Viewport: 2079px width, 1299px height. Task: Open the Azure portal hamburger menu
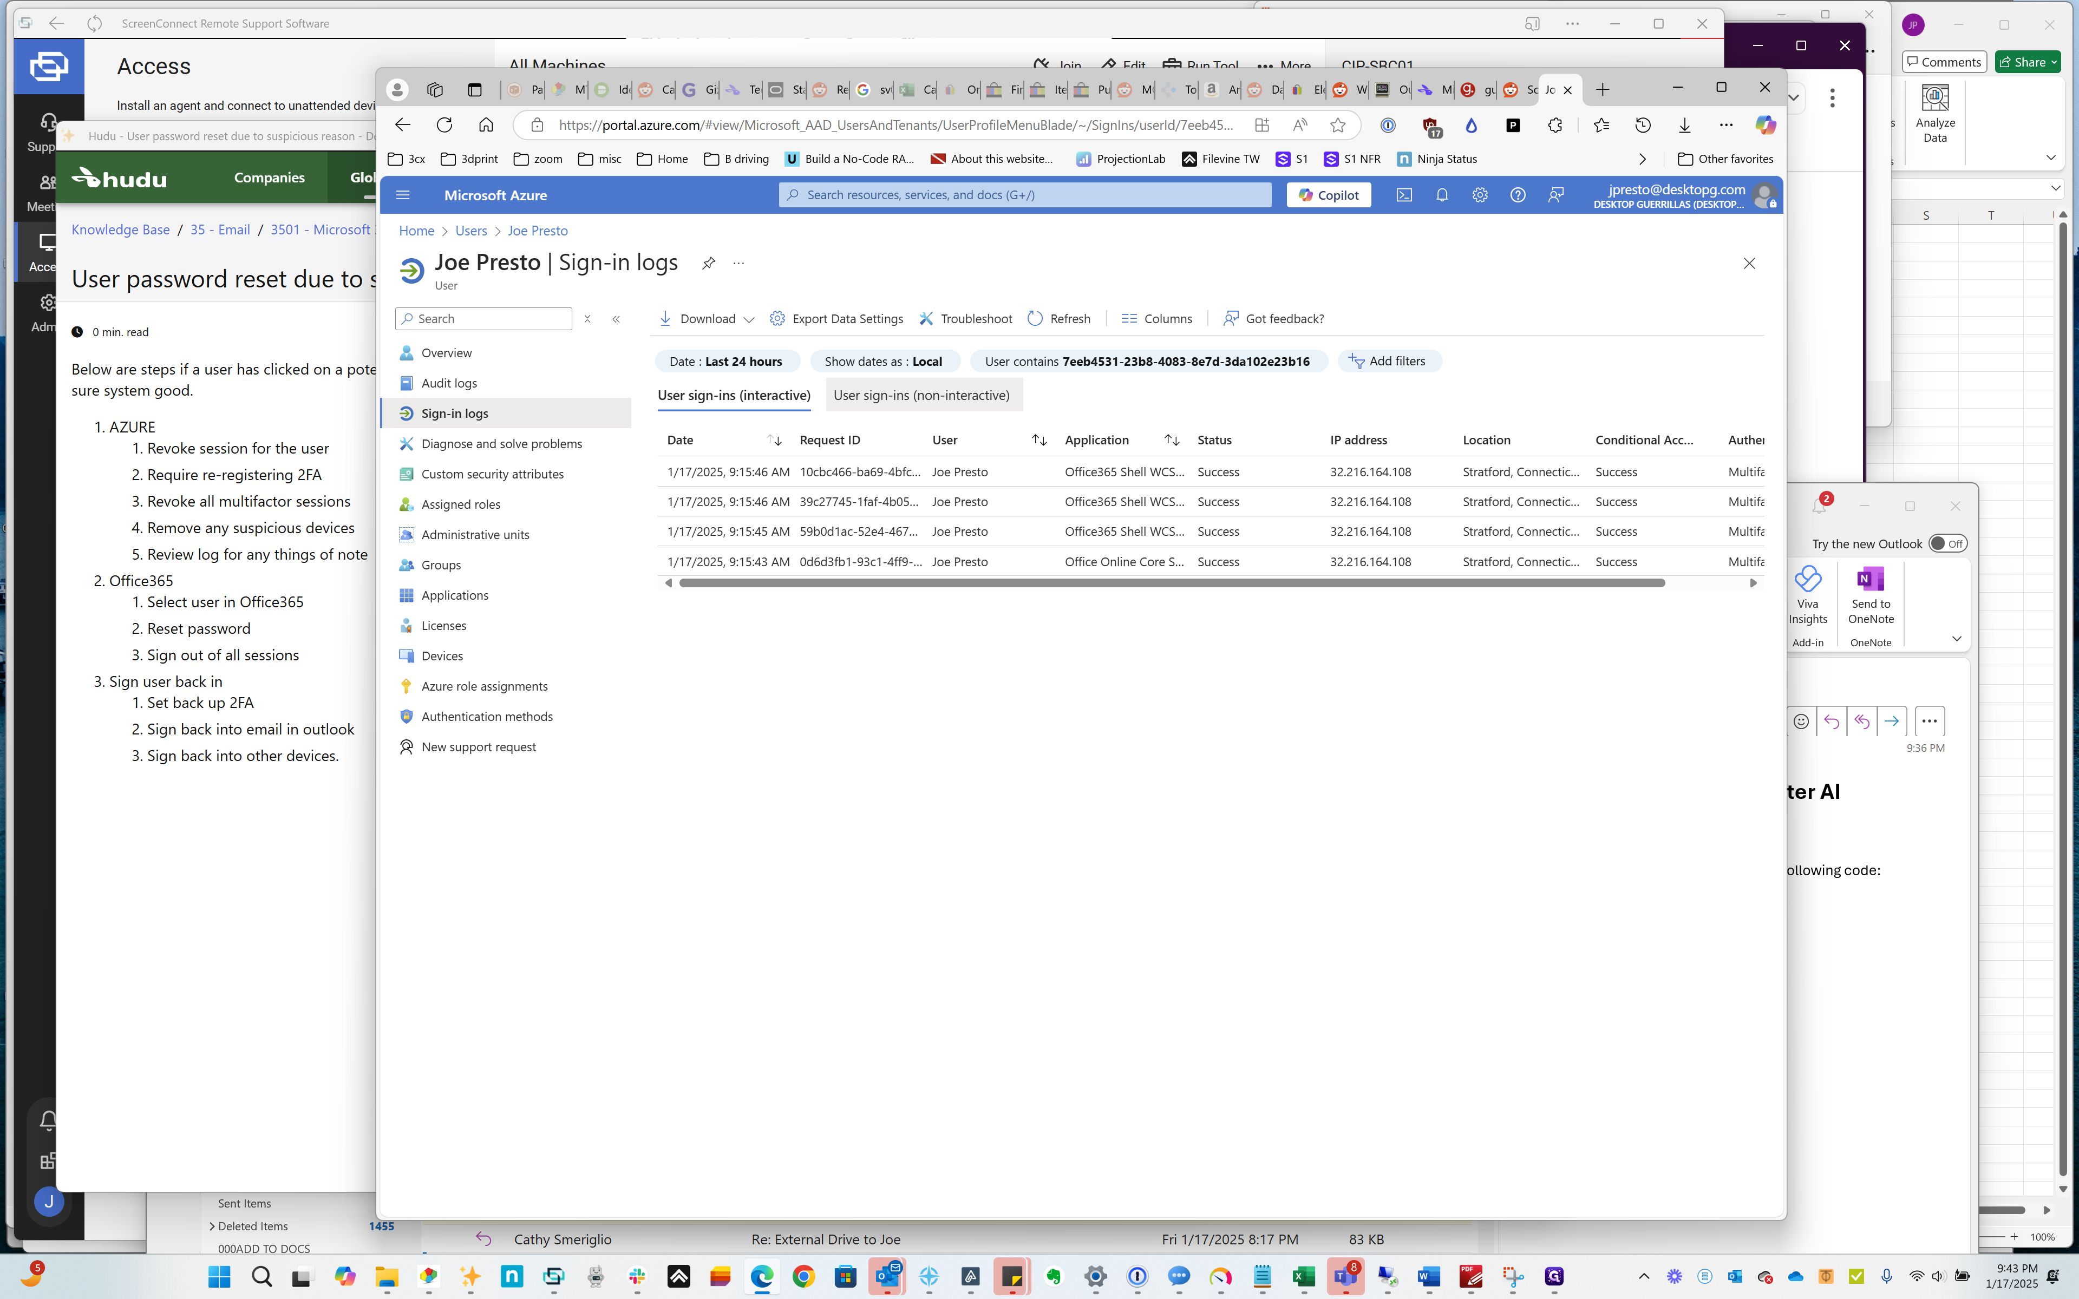pyautogui.click(x=403, y=195)
